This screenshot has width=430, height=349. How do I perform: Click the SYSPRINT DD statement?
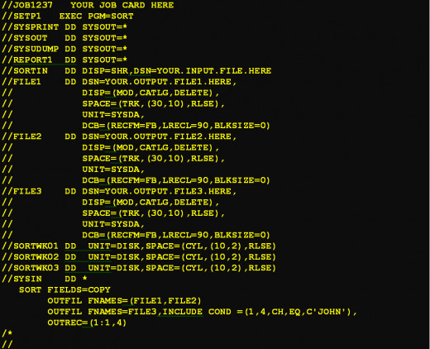pos(64,27)
